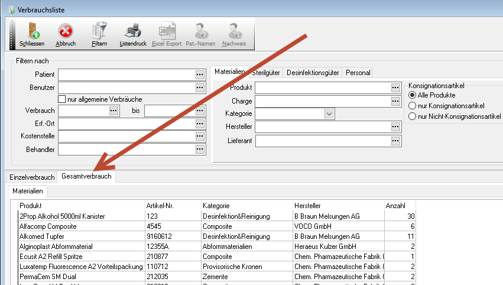The image size is (503, 285).
Task: Enable the nur allgemeine Verbräuche checkbox
Action: (61, 99)
